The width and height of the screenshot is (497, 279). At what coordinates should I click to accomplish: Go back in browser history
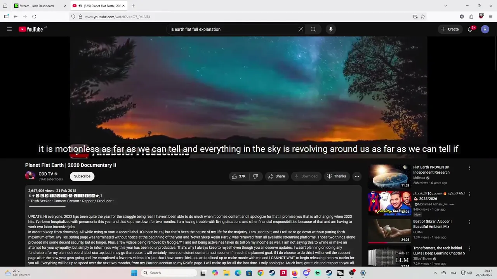[16, 17]
